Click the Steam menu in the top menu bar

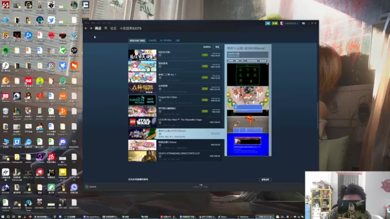(x=87, y=23)
